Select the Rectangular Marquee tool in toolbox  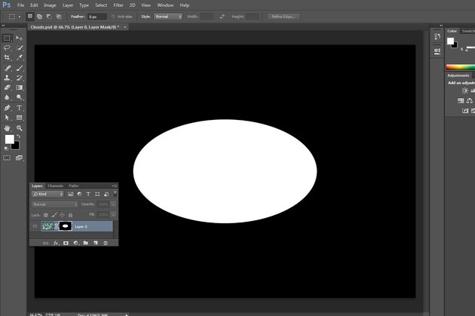tap(8, 38)
